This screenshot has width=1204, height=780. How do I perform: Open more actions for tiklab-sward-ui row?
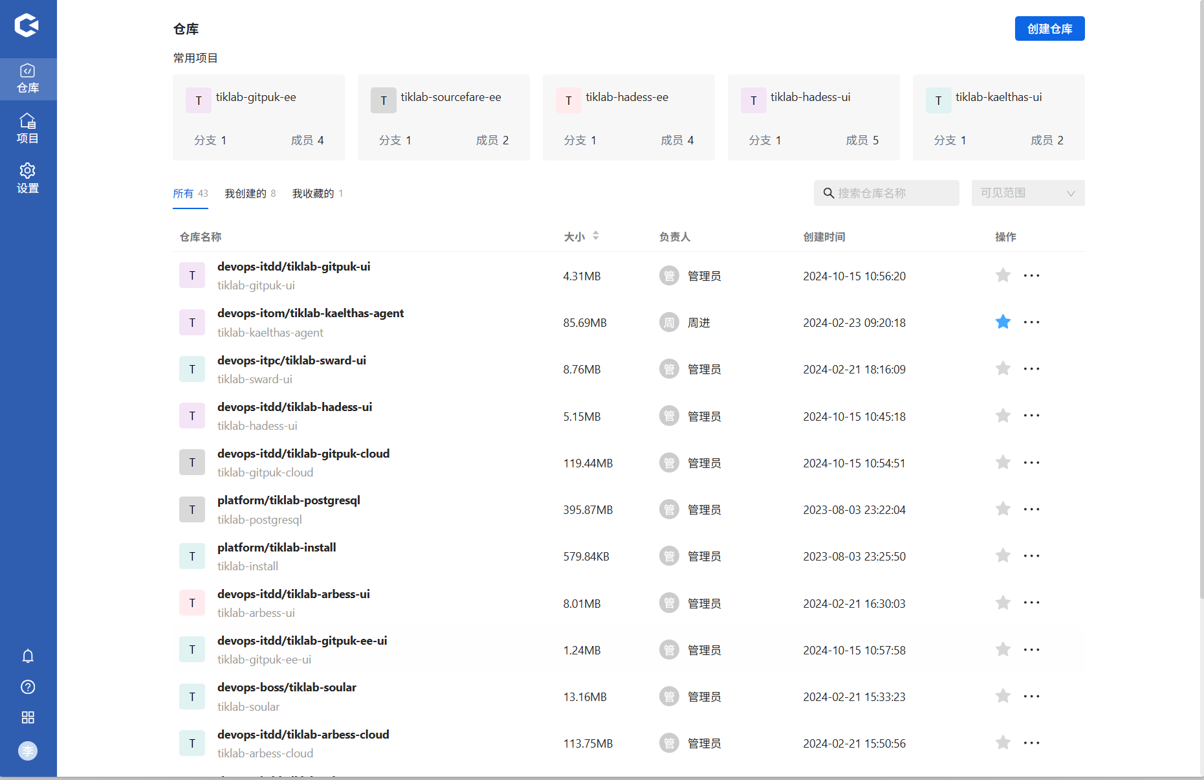click(1031, 369)
